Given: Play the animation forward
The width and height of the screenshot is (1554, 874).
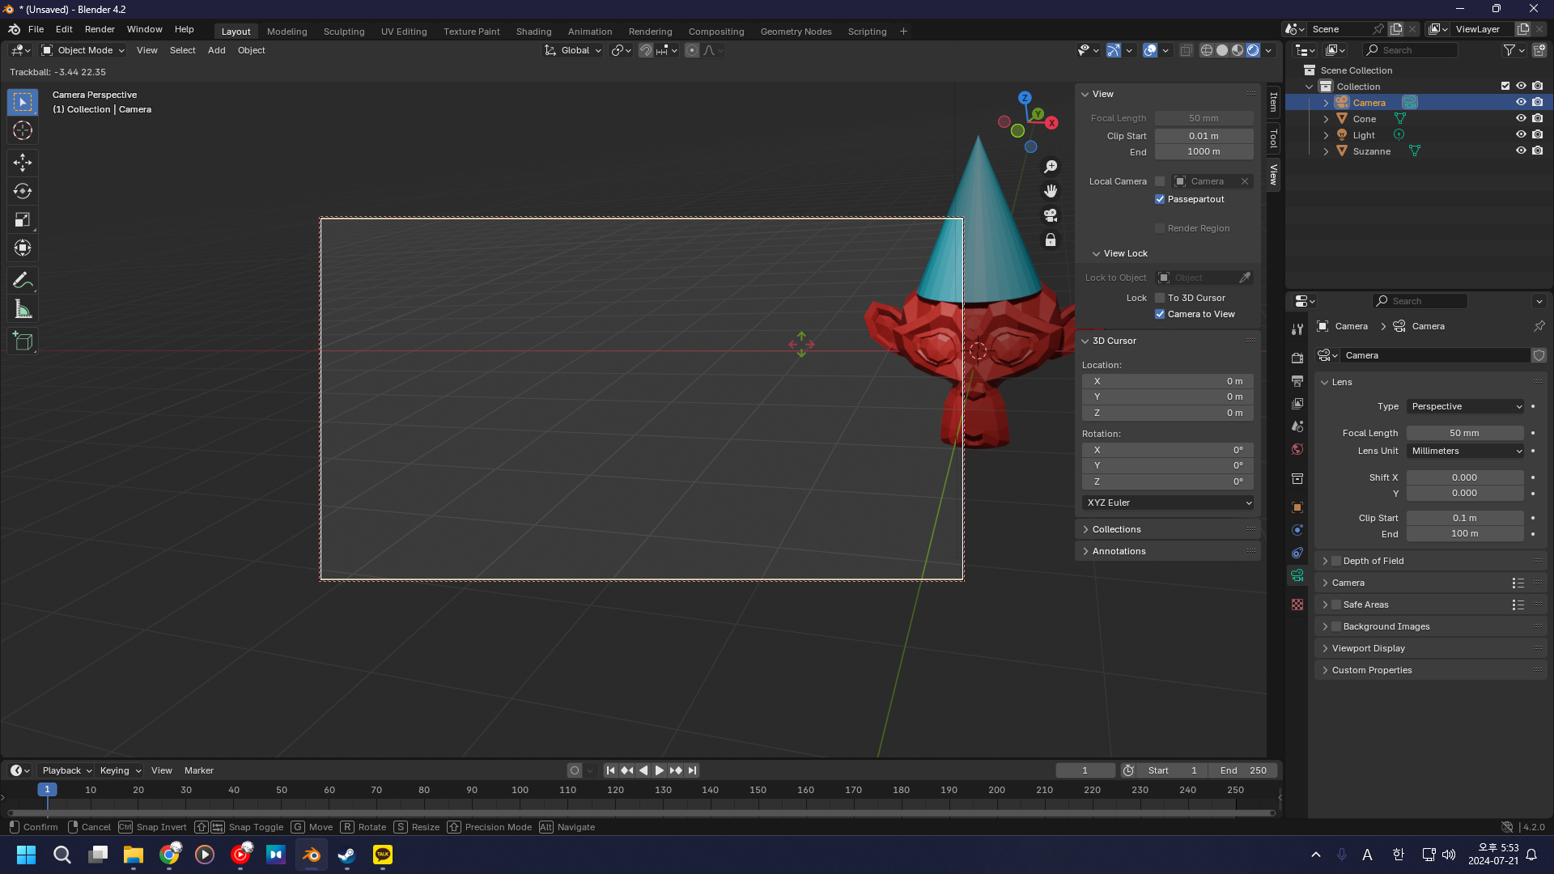Looking at the screenshot, I should pyautogui.click(x=659, y=770).
